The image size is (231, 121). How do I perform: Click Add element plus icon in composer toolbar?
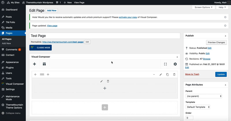[34, 64]
